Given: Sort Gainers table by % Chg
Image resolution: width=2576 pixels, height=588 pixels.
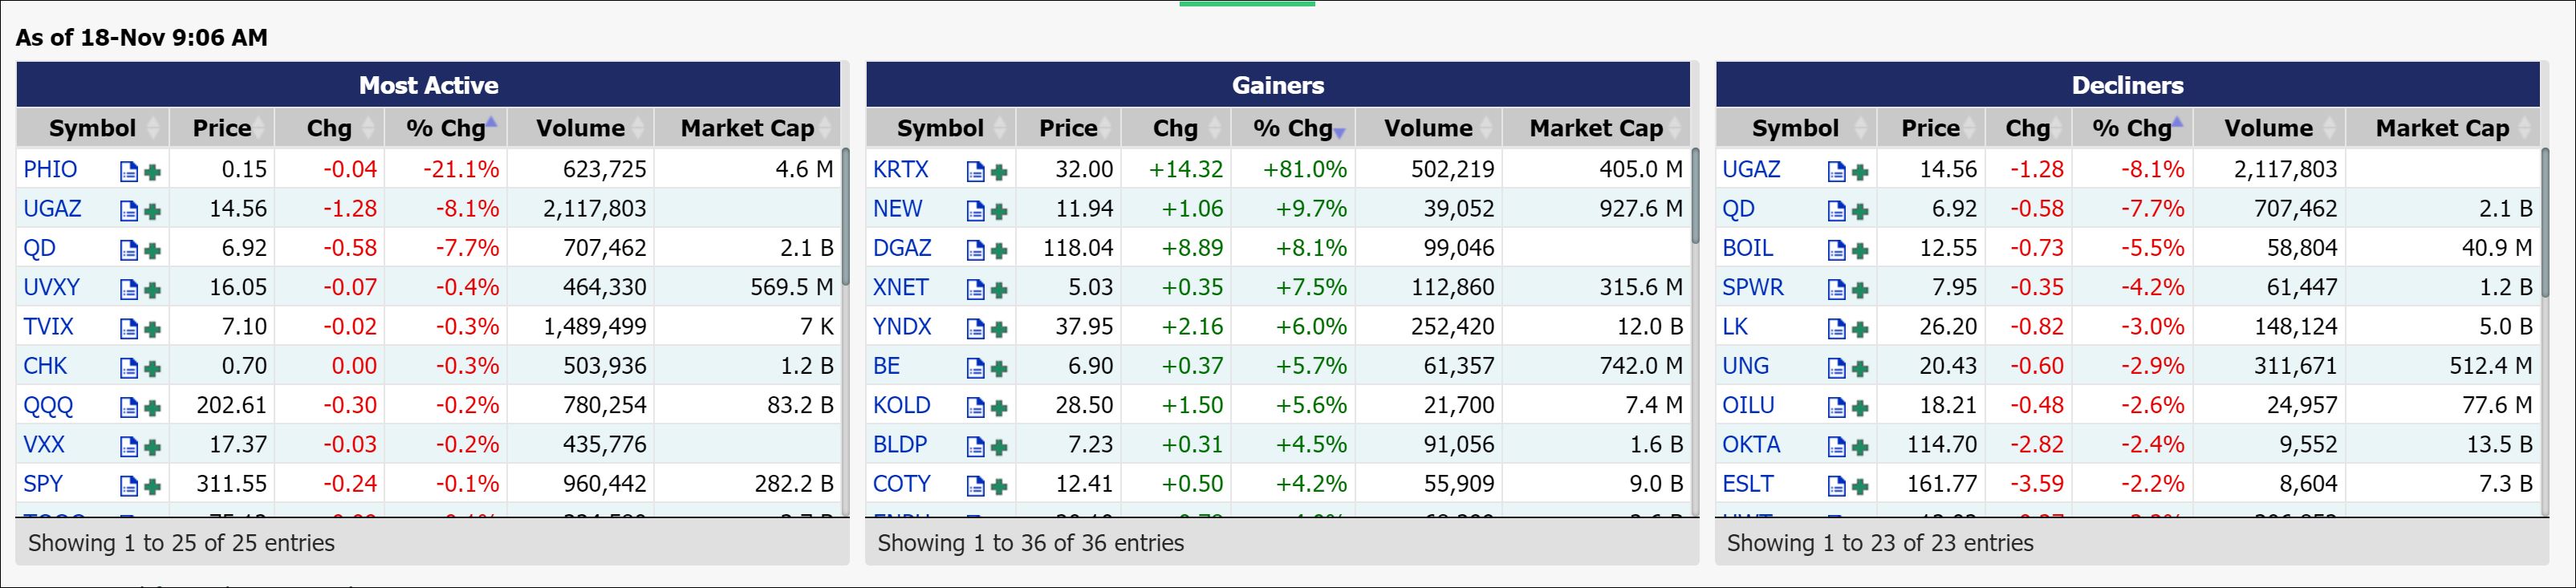Looking at the screenshot, I should click(1293, 128).
